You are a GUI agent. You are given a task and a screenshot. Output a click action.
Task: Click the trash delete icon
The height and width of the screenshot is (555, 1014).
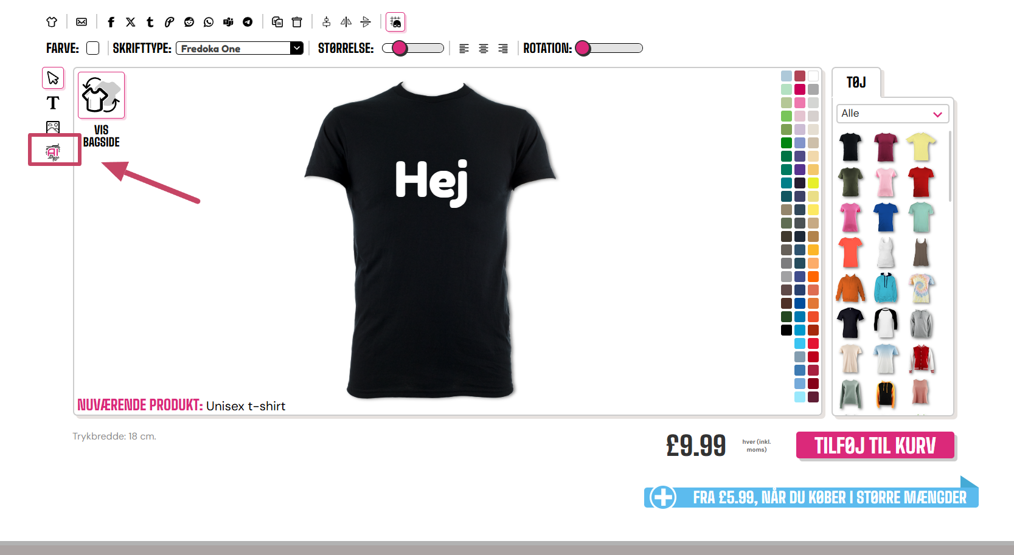[x=297, y=22]
